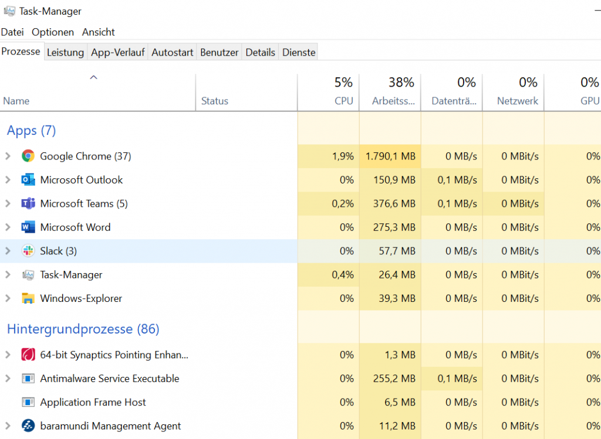Click Outlook memory value 150,9 MB
This screenshot has width=601, height=439.
point(394,180)
